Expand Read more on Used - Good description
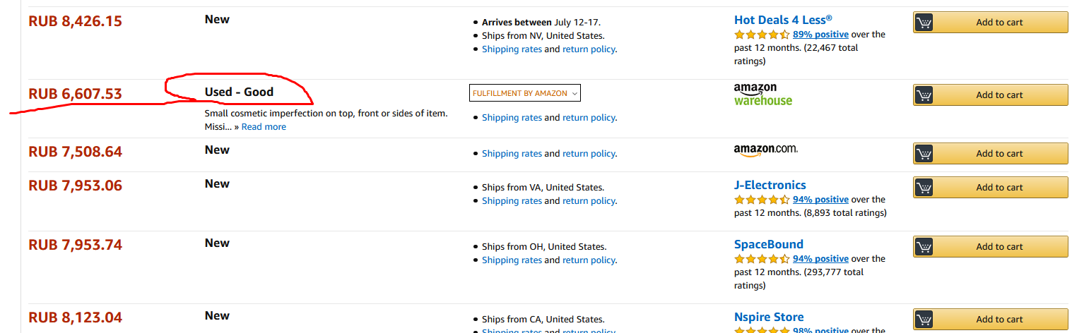Screen dimensions: 1072x333 tap(264, 127)
